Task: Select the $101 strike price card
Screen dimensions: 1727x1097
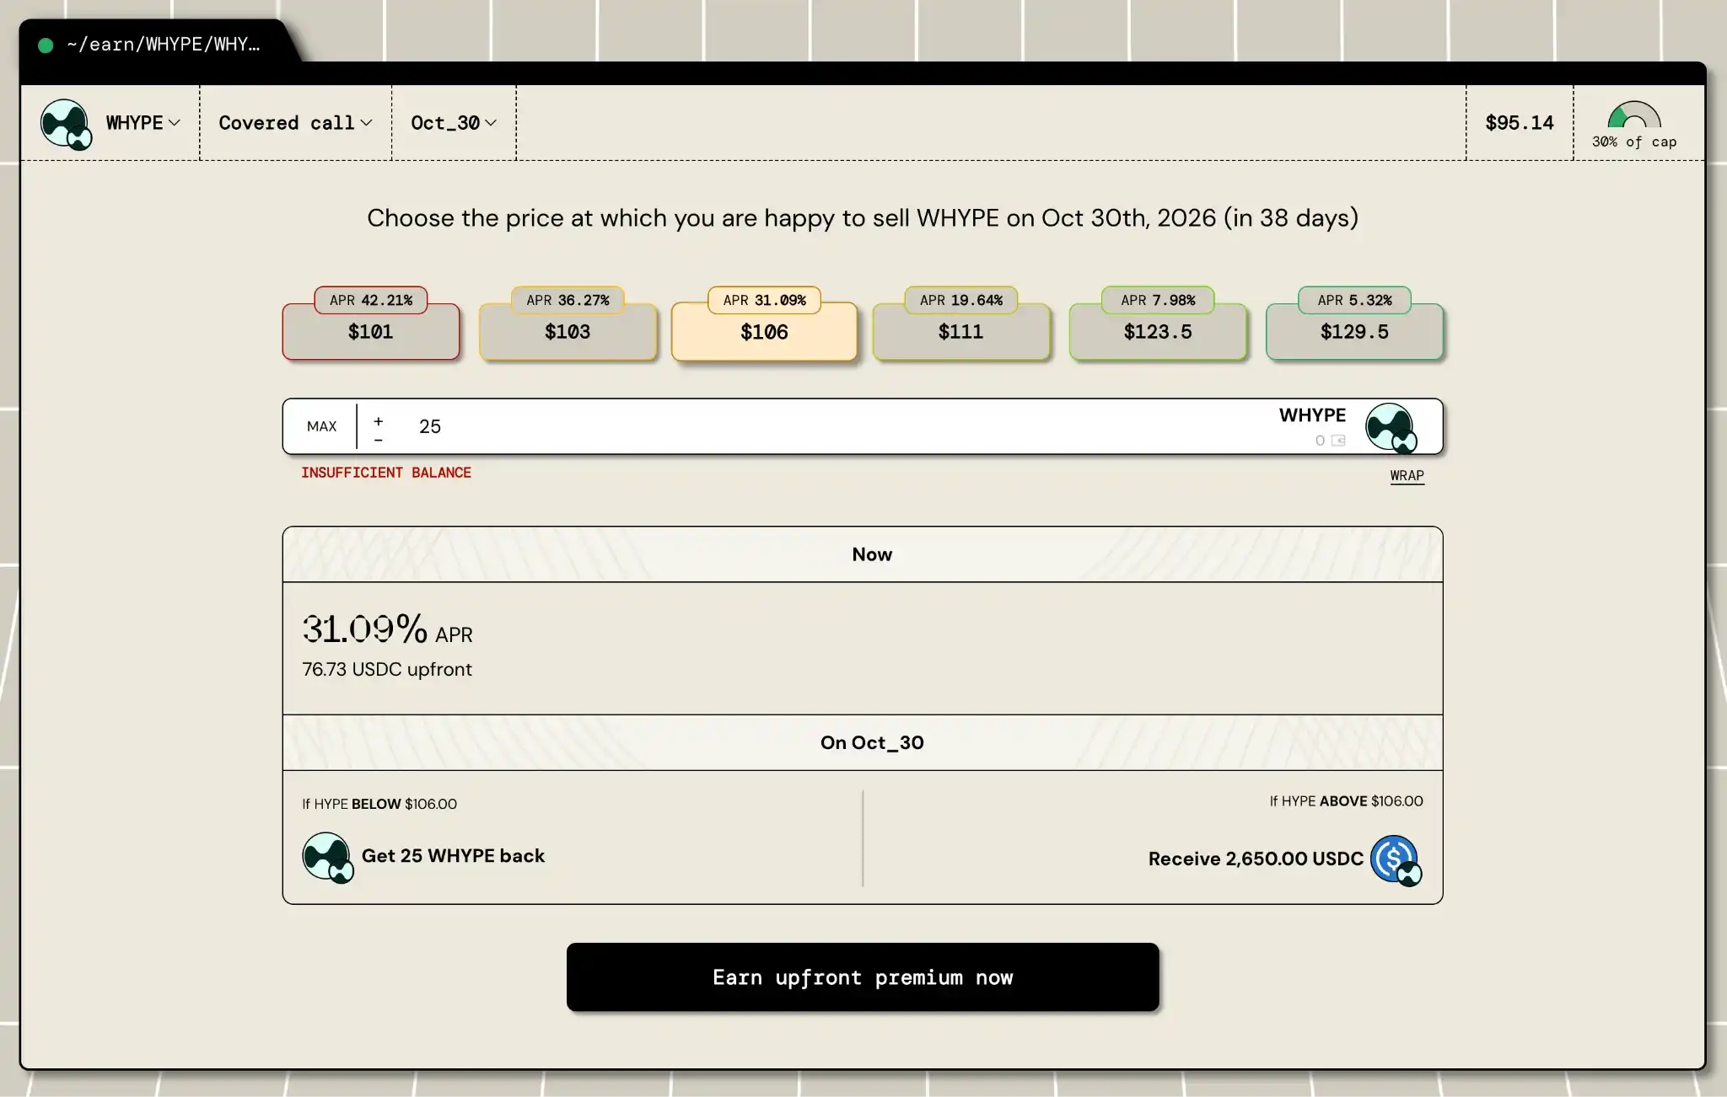Action: [x=371, y=332]
